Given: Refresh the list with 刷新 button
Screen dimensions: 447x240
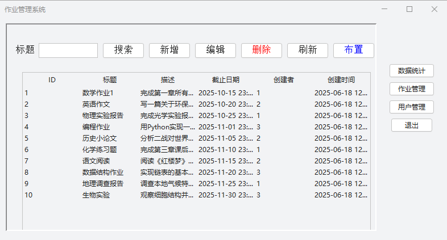Looking at the screenshot, I should coord(308,50).
